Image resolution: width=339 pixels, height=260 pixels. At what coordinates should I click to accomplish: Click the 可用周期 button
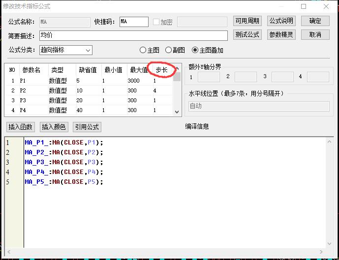[247, 21]
